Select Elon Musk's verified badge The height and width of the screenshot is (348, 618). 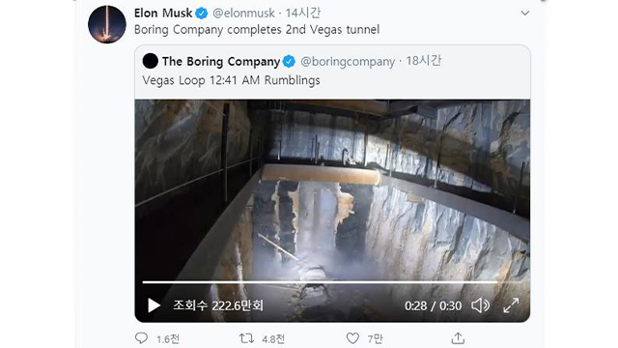(202, 14)
